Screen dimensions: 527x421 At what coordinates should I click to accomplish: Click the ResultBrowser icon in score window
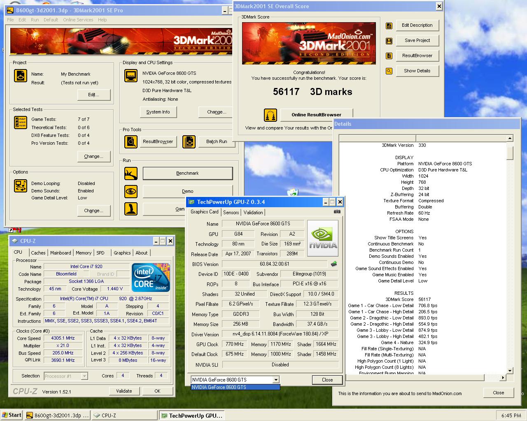[x=389, y=56]
